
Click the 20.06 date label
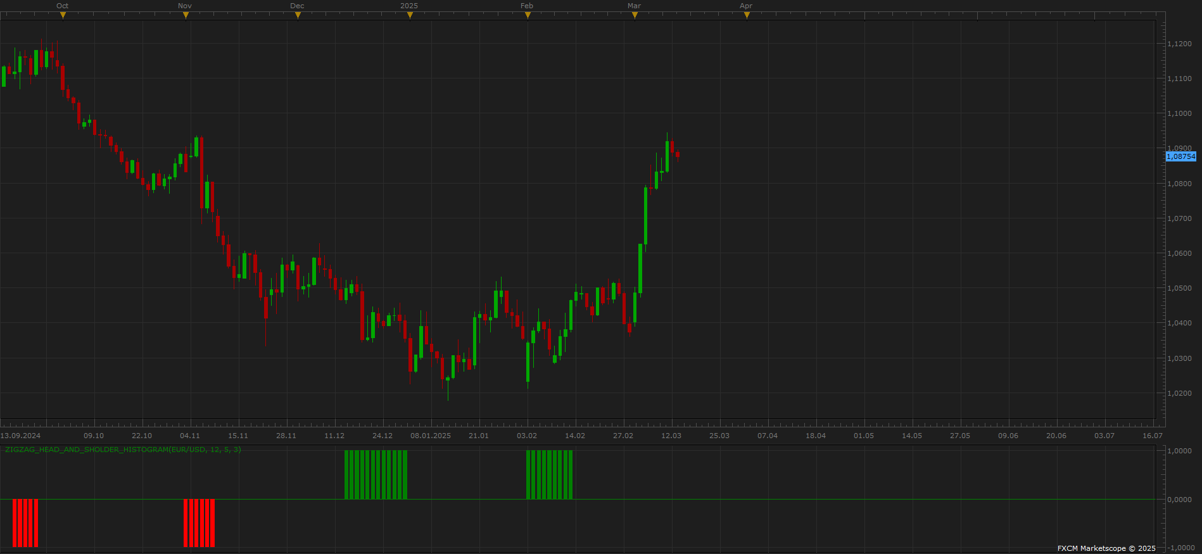click(x=1056, y=436)
